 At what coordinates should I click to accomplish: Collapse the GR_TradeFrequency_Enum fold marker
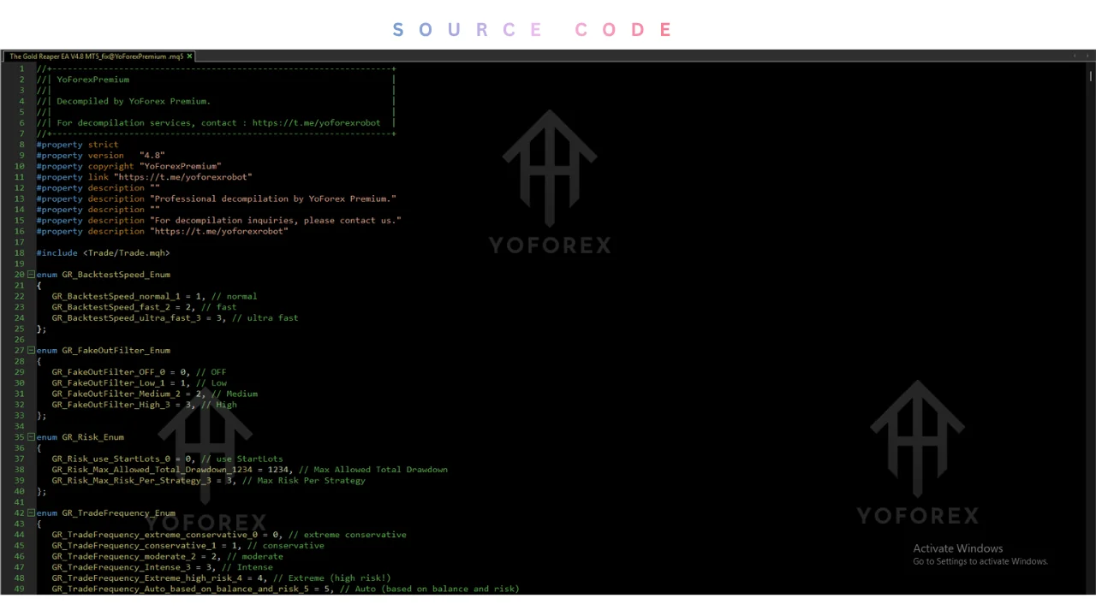[x=31, y=513]
